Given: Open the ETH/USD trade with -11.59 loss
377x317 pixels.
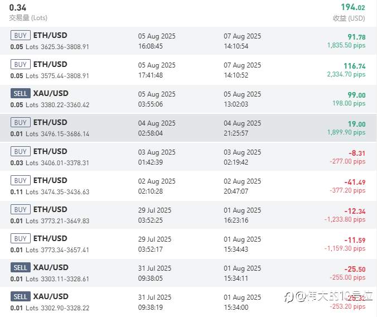Looking at the screenshot, I should point(50,238).
